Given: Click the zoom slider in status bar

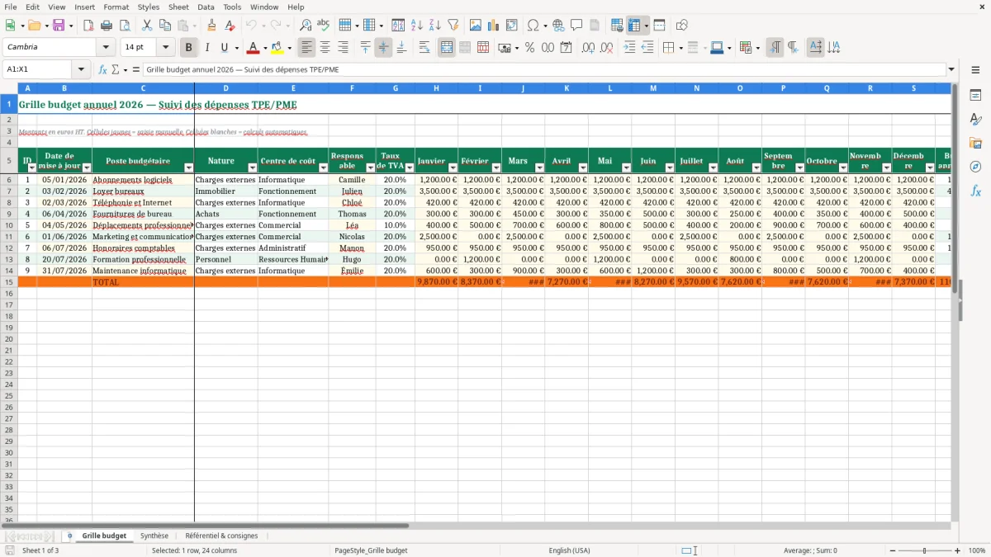Looking at the screenshot, I should 924,550.
